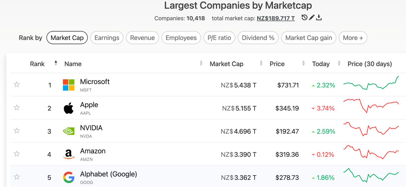Open the Apple company page

pyautogui.click(x=89, y=105)
